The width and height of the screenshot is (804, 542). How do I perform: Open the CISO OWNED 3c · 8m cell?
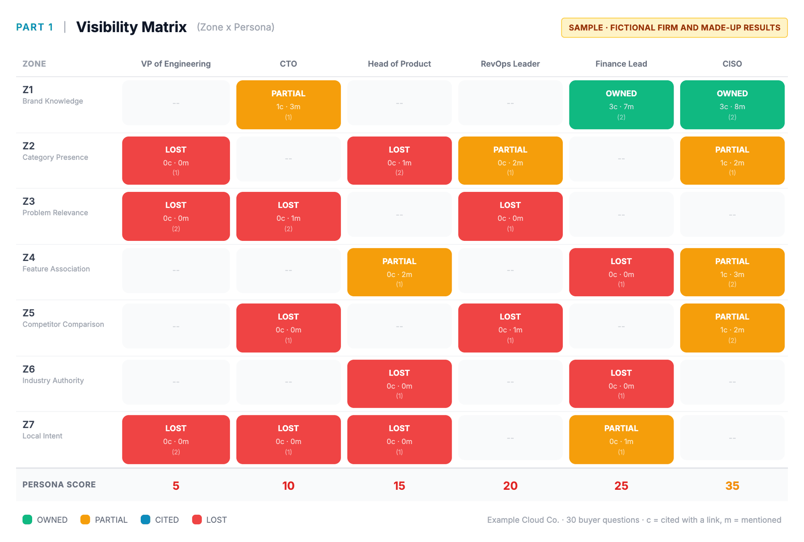(732, 105)
